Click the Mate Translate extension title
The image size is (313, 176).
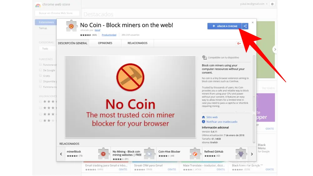click(204, 165)
